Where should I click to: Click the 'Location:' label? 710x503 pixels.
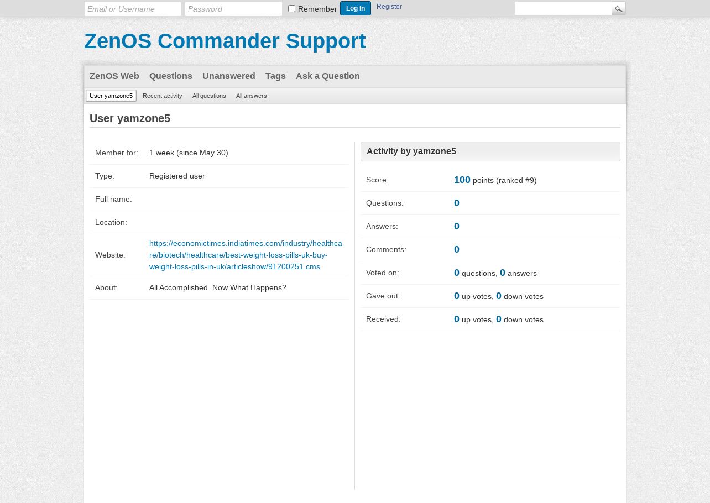coord(111,222)
